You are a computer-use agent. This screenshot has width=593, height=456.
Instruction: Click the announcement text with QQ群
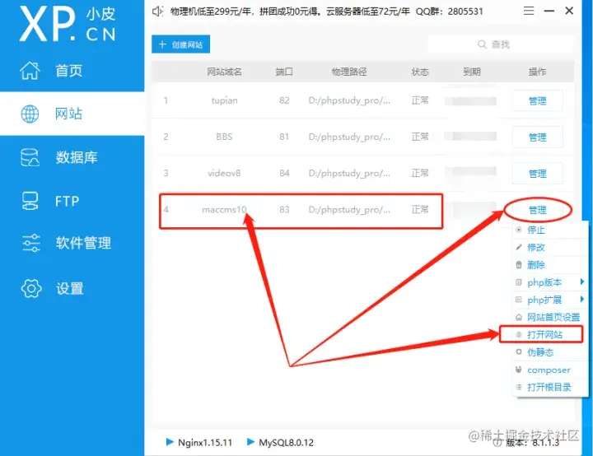coord(327,12)
